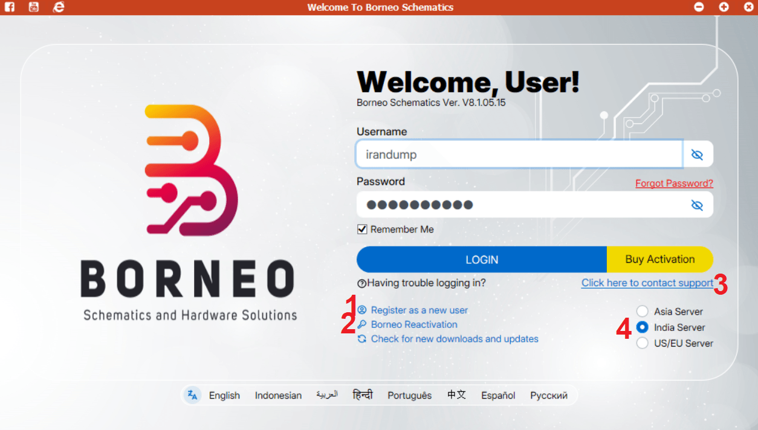Viewport: 758px width, 430px height.
Task: Click the key icon for Borneo Reactivation
Action: tap(362, 324)
